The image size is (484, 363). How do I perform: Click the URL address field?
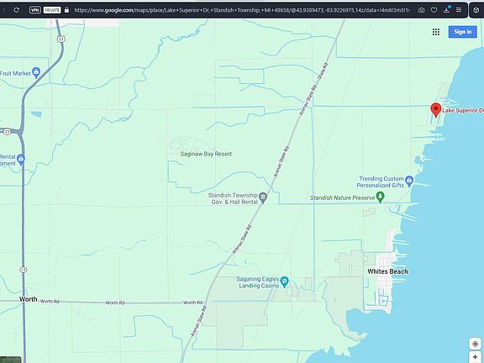point(242,10)
